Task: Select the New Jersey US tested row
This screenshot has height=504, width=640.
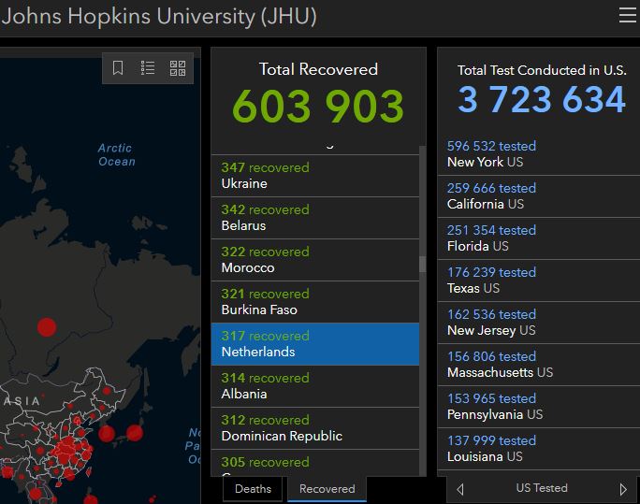Action: (539, 323)
